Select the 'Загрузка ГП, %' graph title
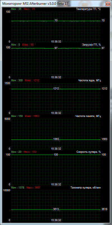The image size is (112, 225). [x=92, y=45]
